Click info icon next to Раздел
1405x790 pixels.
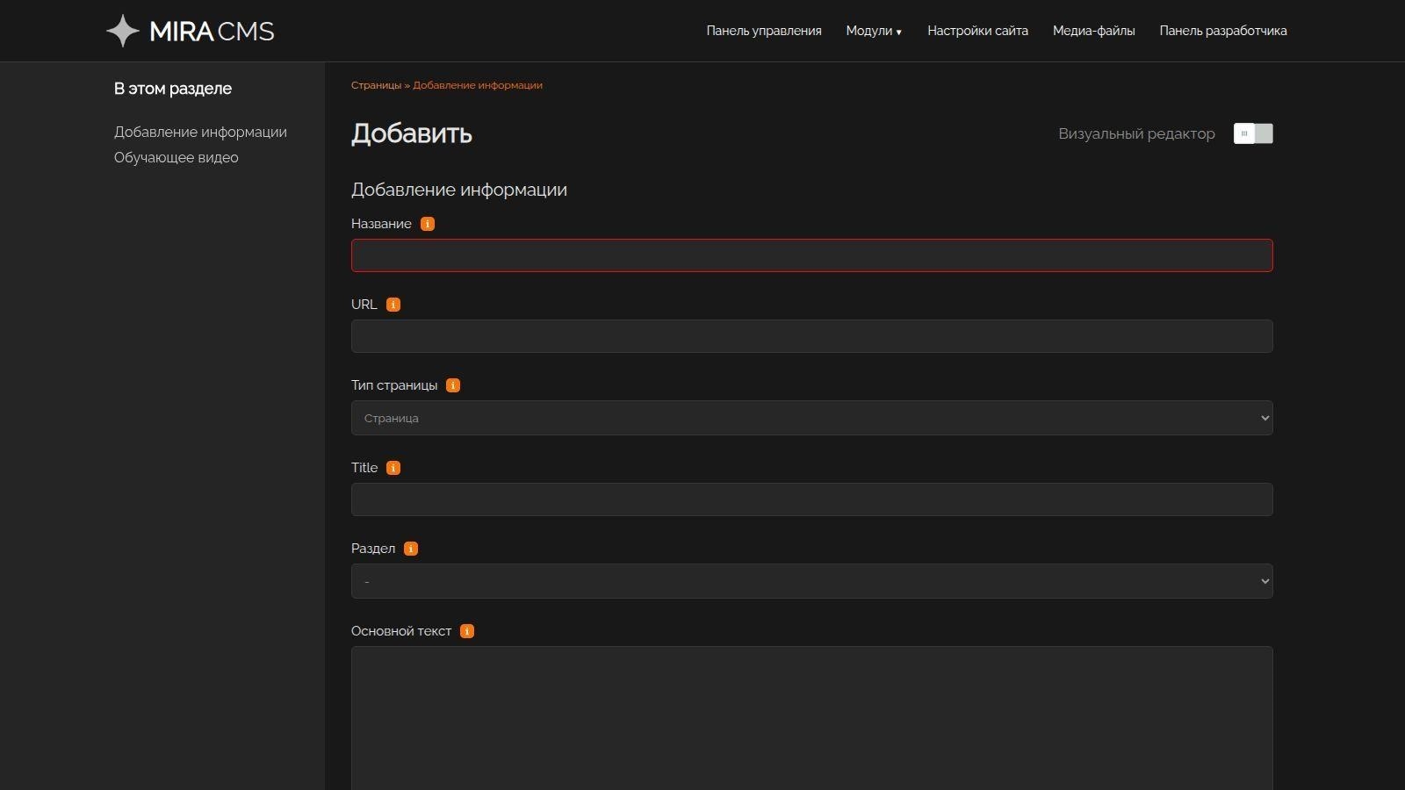pyautogui.click(x=411, y=549)
